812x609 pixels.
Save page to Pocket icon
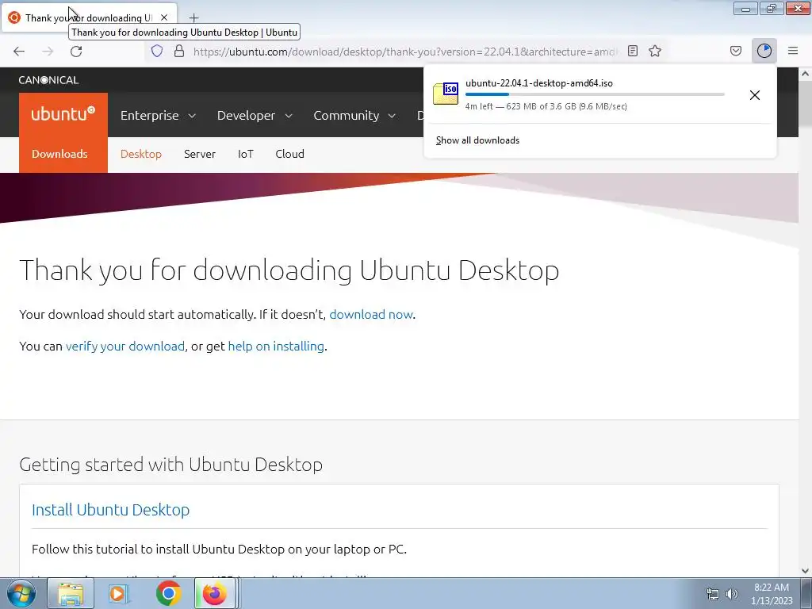736,51
